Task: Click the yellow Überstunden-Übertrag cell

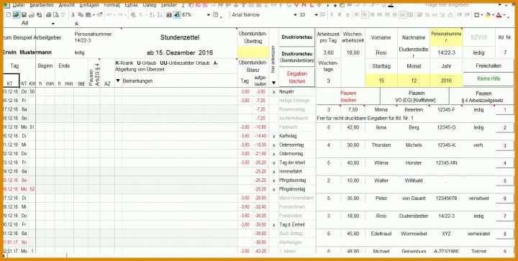Action: tap(253, 52)
